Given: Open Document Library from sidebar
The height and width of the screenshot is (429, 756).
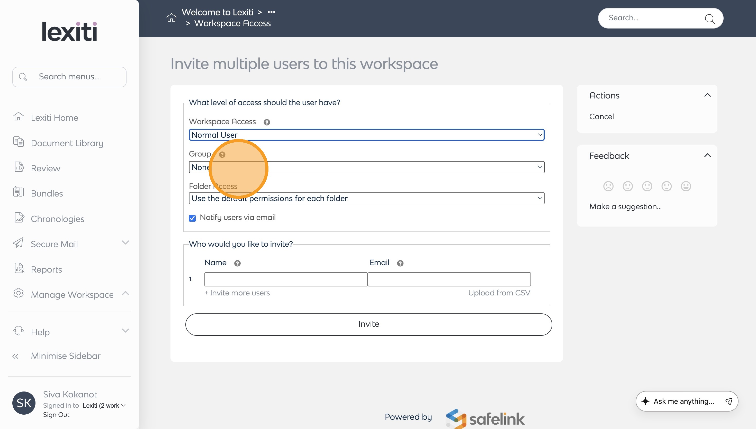Looking at the screenshot, I should pyautogui.click(x=67, y=143).
